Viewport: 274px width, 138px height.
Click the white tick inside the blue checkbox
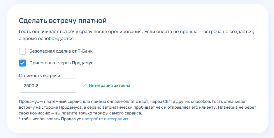point(22,63)
